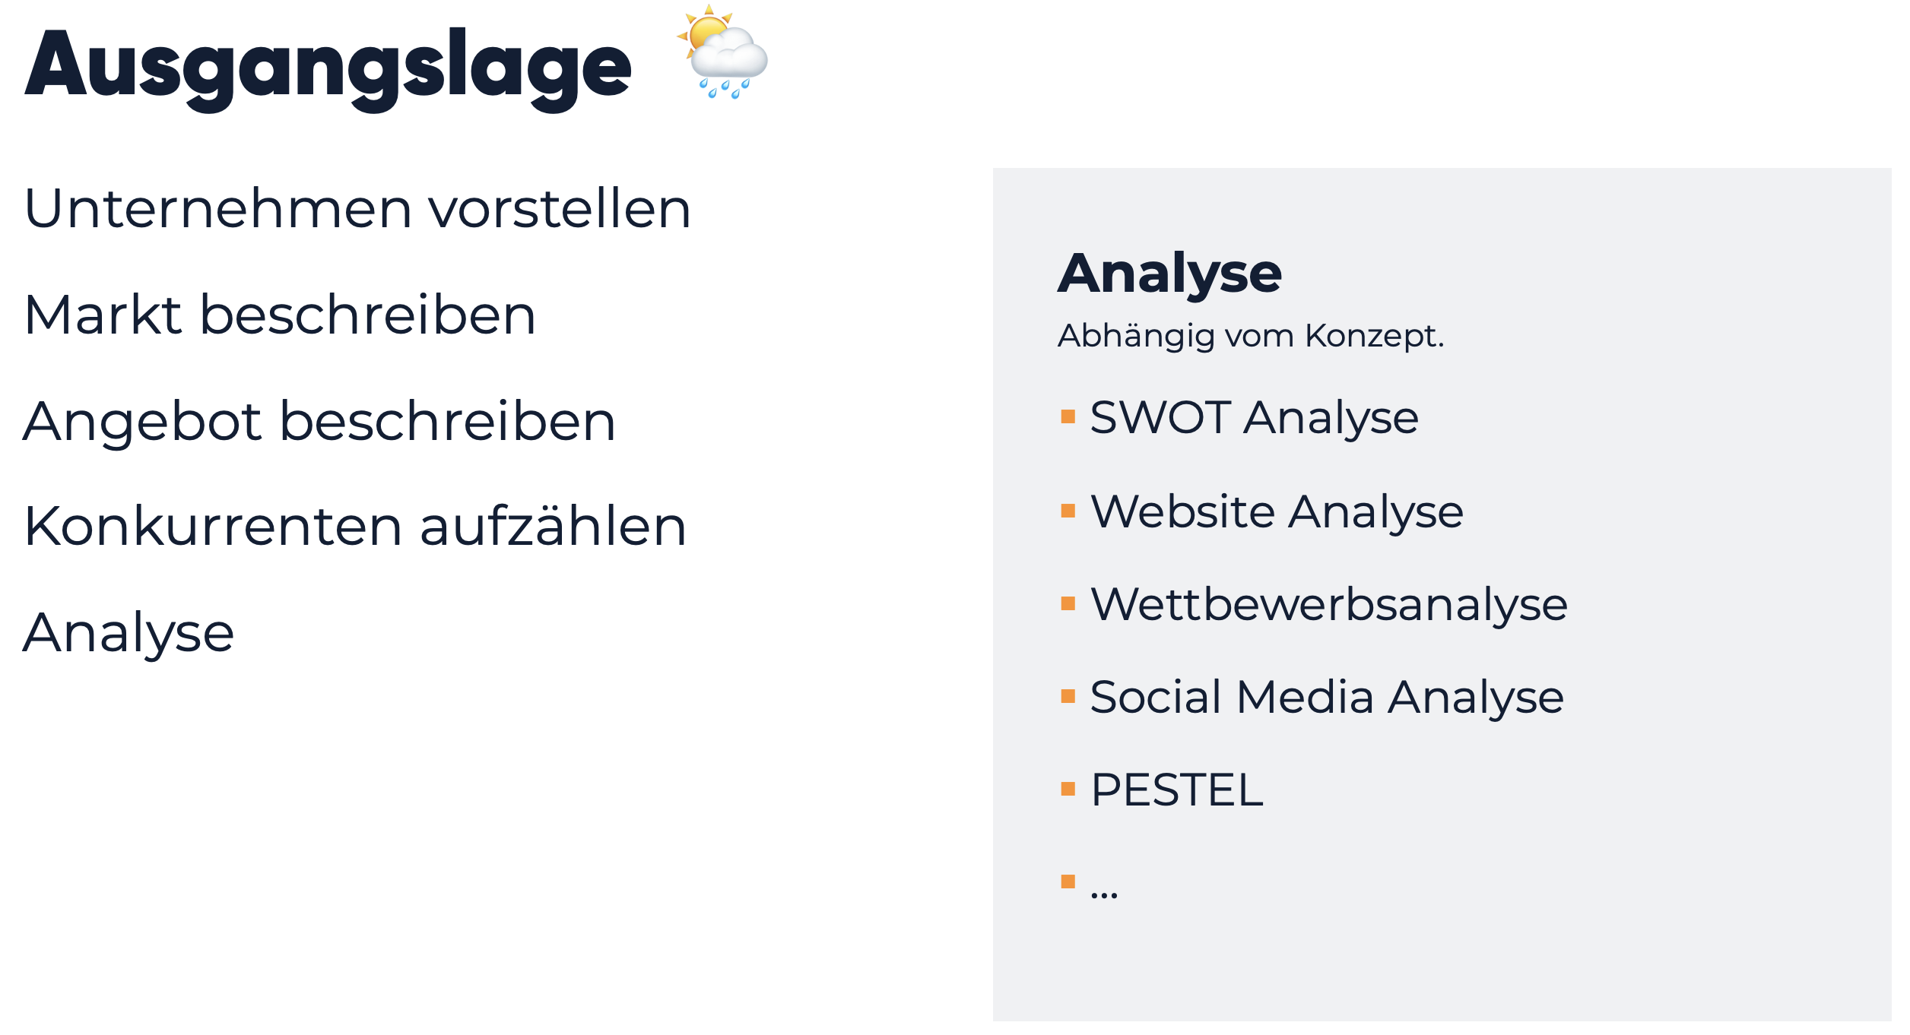
Task: Select the Markt beschreiben line
Action: (280, 315)
